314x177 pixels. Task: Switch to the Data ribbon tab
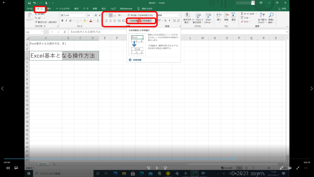pyautogui.click(x=86, y=9)
